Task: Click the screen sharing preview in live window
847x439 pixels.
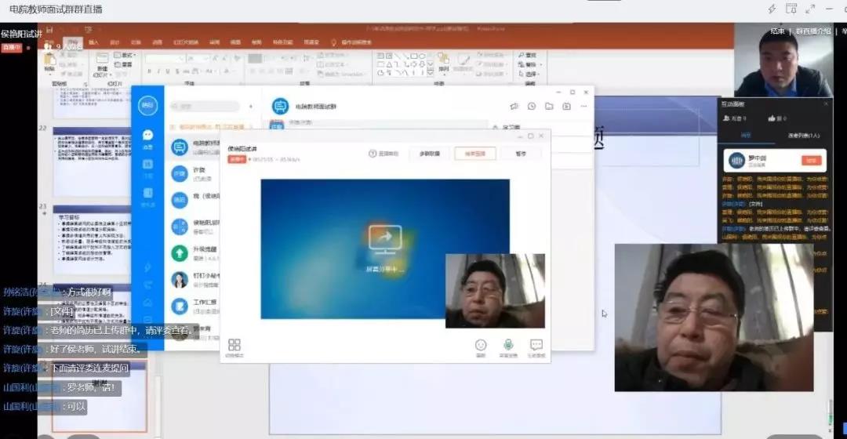Action: [x=384, y=249]
